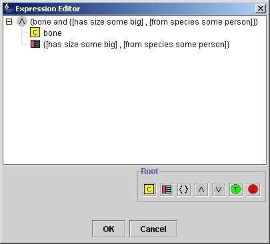
Task: Click the yellow C class button in Root
Action: click(x=149, y=189)
